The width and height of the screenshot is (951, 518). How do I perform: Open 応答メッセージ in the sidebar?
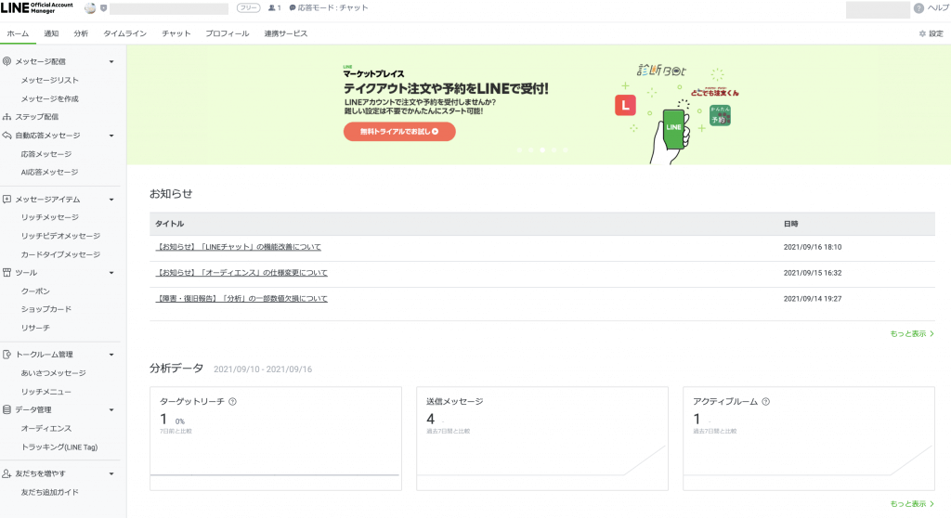pos(46,154)
